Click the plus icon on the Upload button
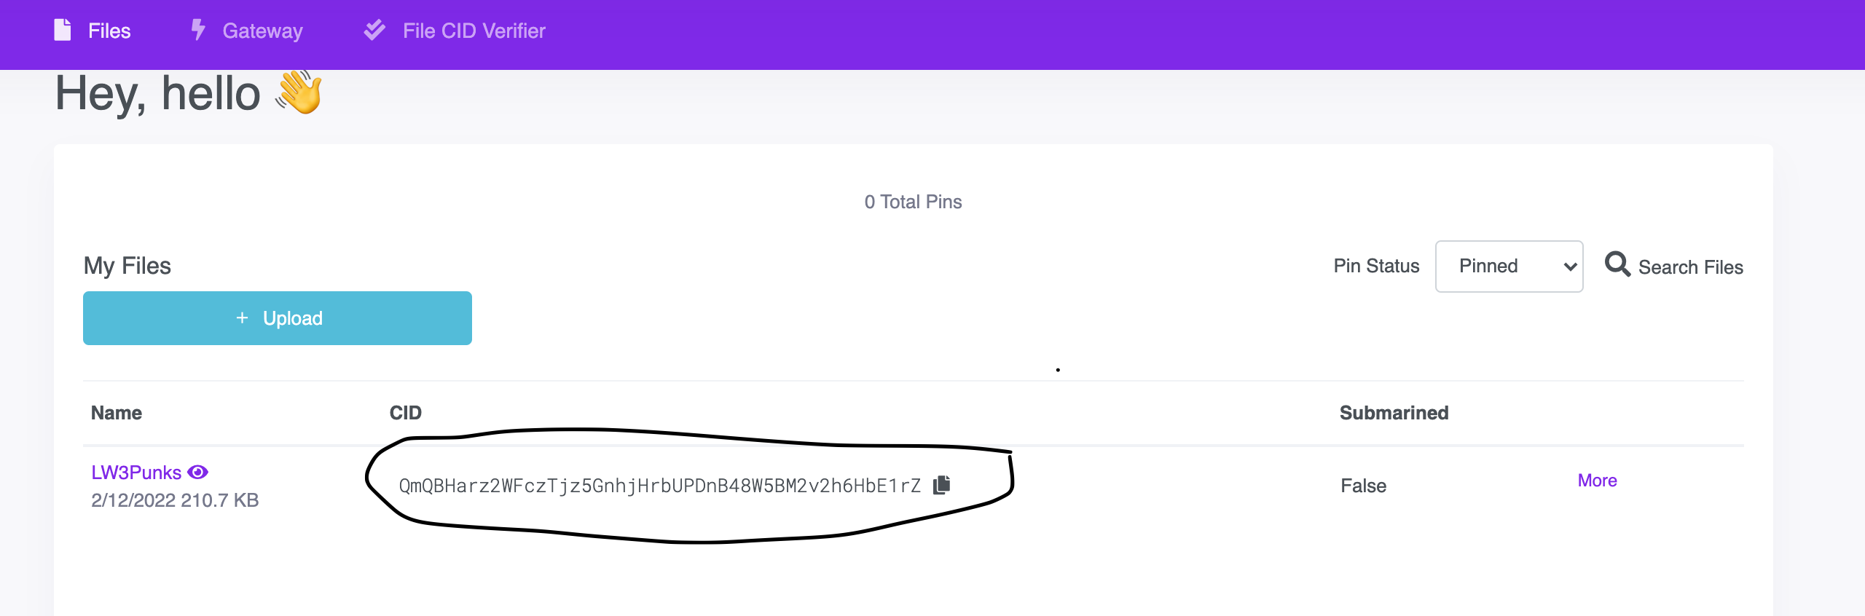 241,318
